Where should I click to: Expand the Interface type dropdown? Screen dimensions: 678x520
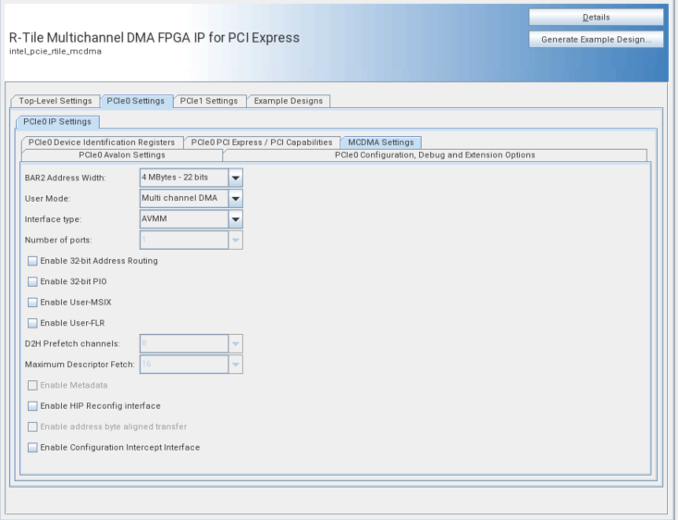(235, 219)
